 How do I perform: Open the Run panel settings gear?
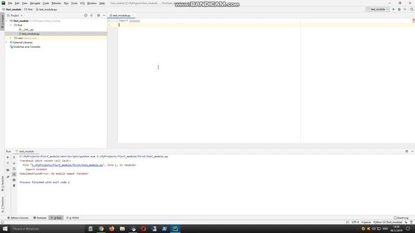tap(407, 151)
